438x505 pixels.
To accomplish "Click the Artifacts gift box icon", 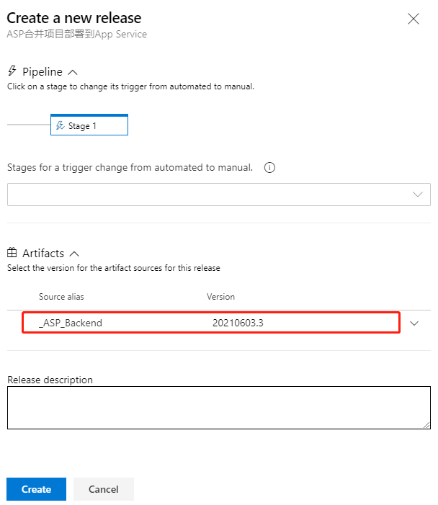I will 12,252.
